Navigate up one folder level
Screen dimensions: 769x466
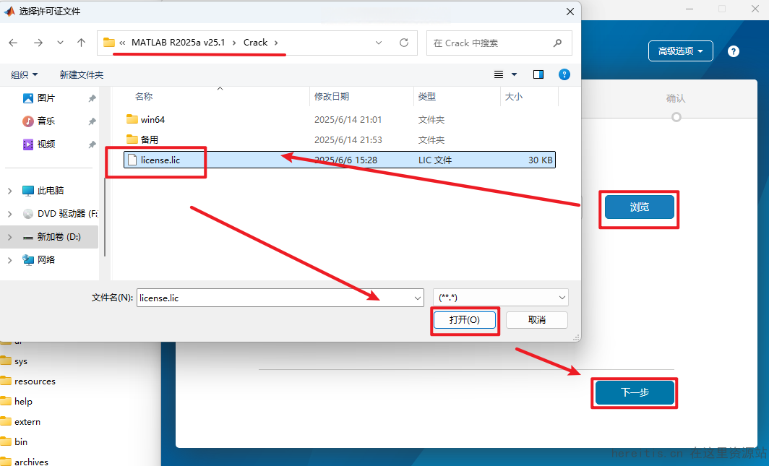[82, 43]
